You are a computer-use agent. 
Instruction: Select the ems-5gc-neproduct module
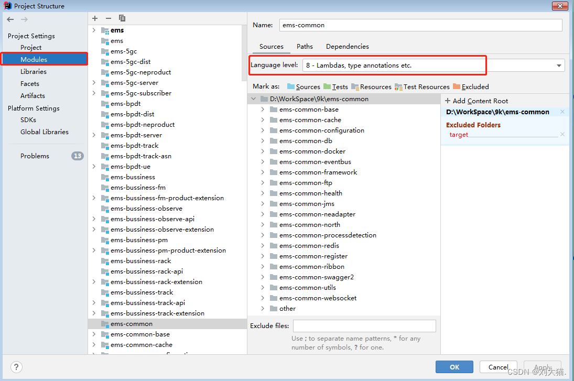pos(140,72)
